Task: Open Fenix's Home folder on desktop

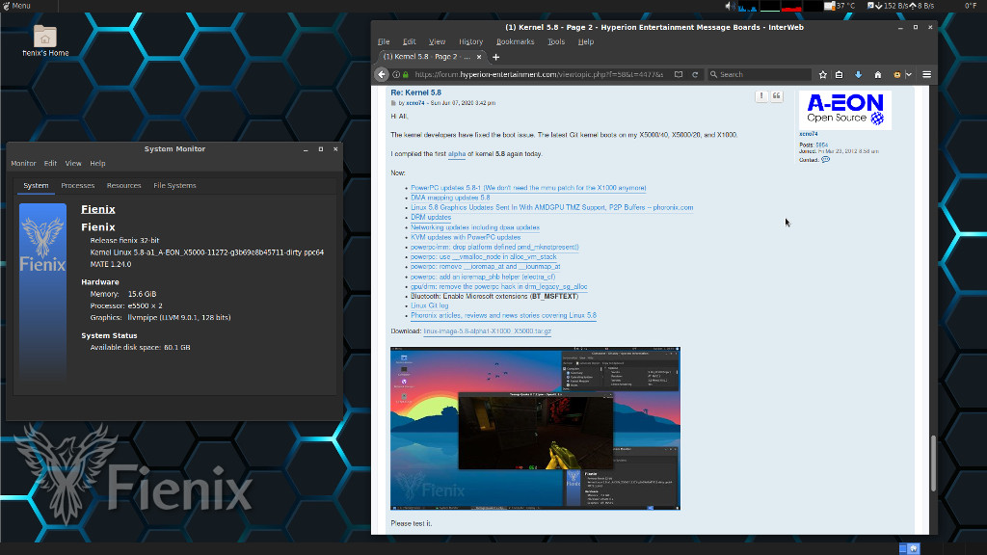Action: pos(44,40)
